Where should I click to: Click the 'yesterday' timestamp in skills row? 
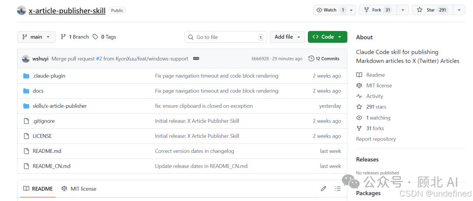[330, 106]
